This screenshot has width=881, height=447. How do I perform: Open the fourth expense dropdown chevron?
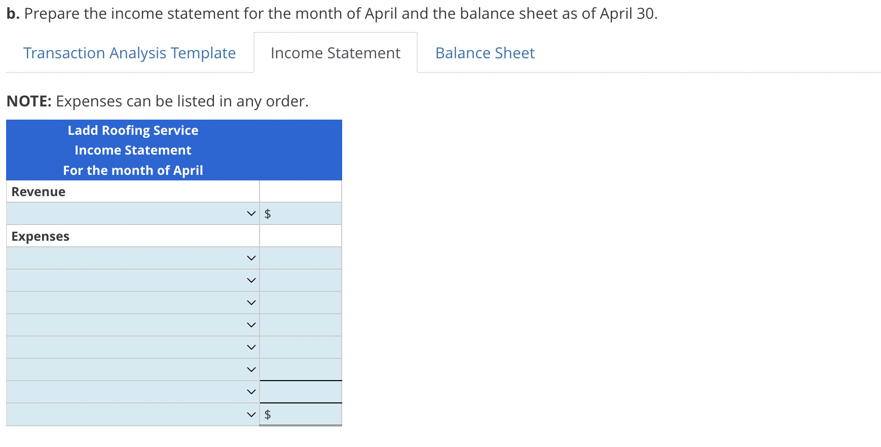tap(250, 324)
